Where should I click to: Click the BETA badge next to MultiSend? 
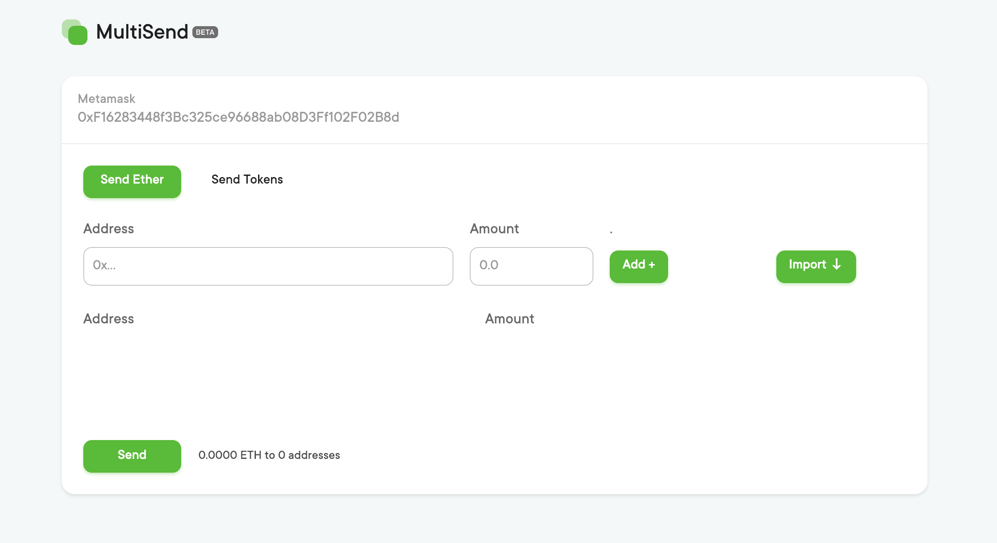pos(205,32)
